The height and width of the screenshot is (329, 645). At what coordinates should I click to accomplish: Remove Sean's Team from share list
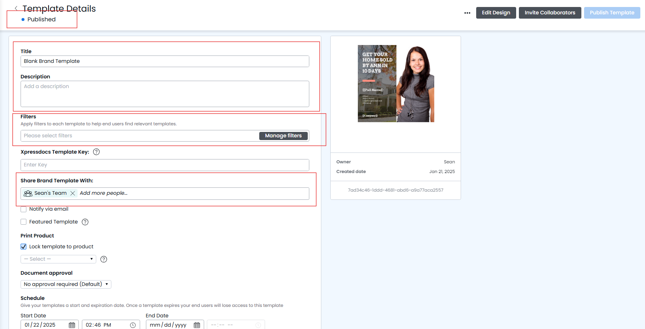coord(73,193)
